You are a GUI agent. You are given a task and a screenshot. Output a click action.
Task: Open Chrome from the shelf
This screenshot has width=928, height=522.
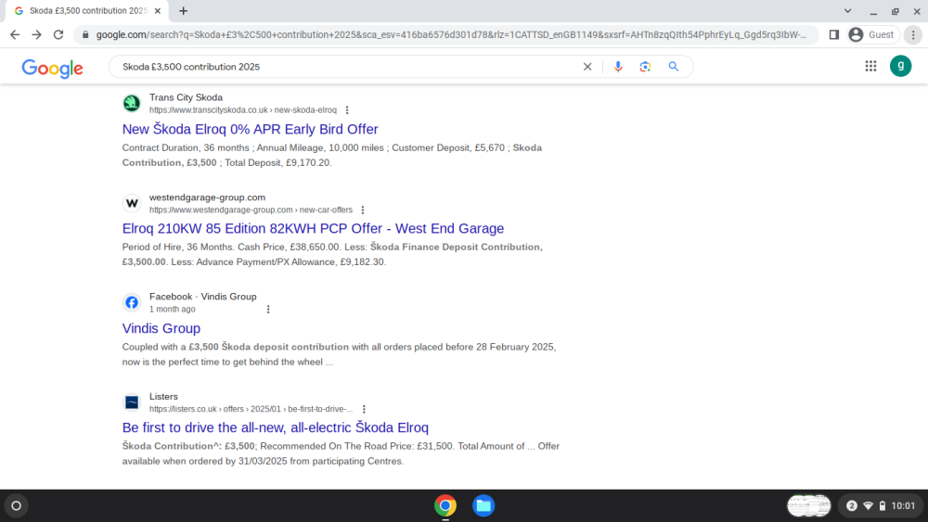click(445, 505)
